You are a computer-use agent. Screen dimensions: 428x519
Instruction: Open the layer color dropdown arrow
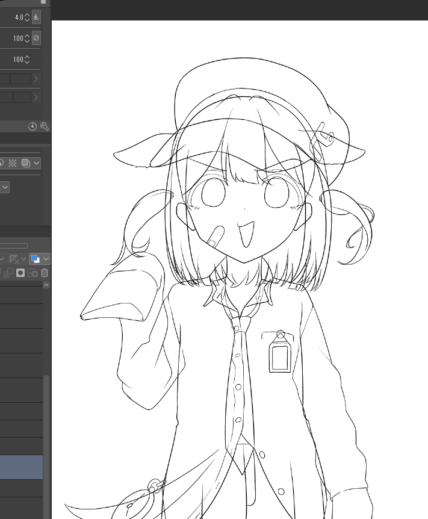(46, 259)
